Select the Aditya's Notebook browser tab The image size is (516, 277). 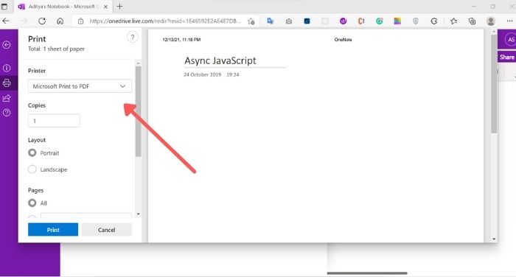[x=63, y=7]
